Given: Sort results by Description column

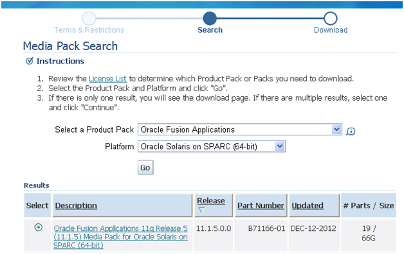Looking at the screenshot, I should pyautogui.click(x=76, y=205).
